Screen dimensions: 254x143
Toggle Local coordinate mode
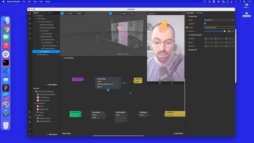click(123, 14)
